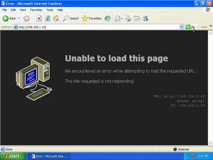Refresh the page with green arrows icon

coord(47,18)
